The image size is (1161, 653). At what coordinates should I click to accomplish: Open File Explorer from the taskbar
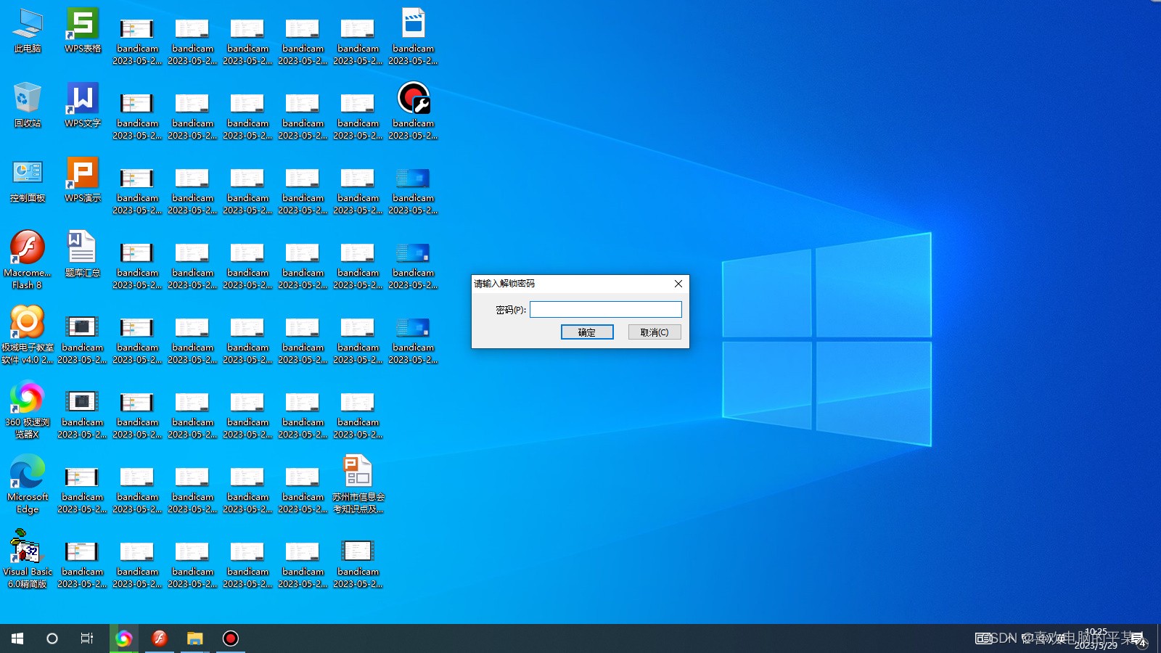tap(194, 638)
